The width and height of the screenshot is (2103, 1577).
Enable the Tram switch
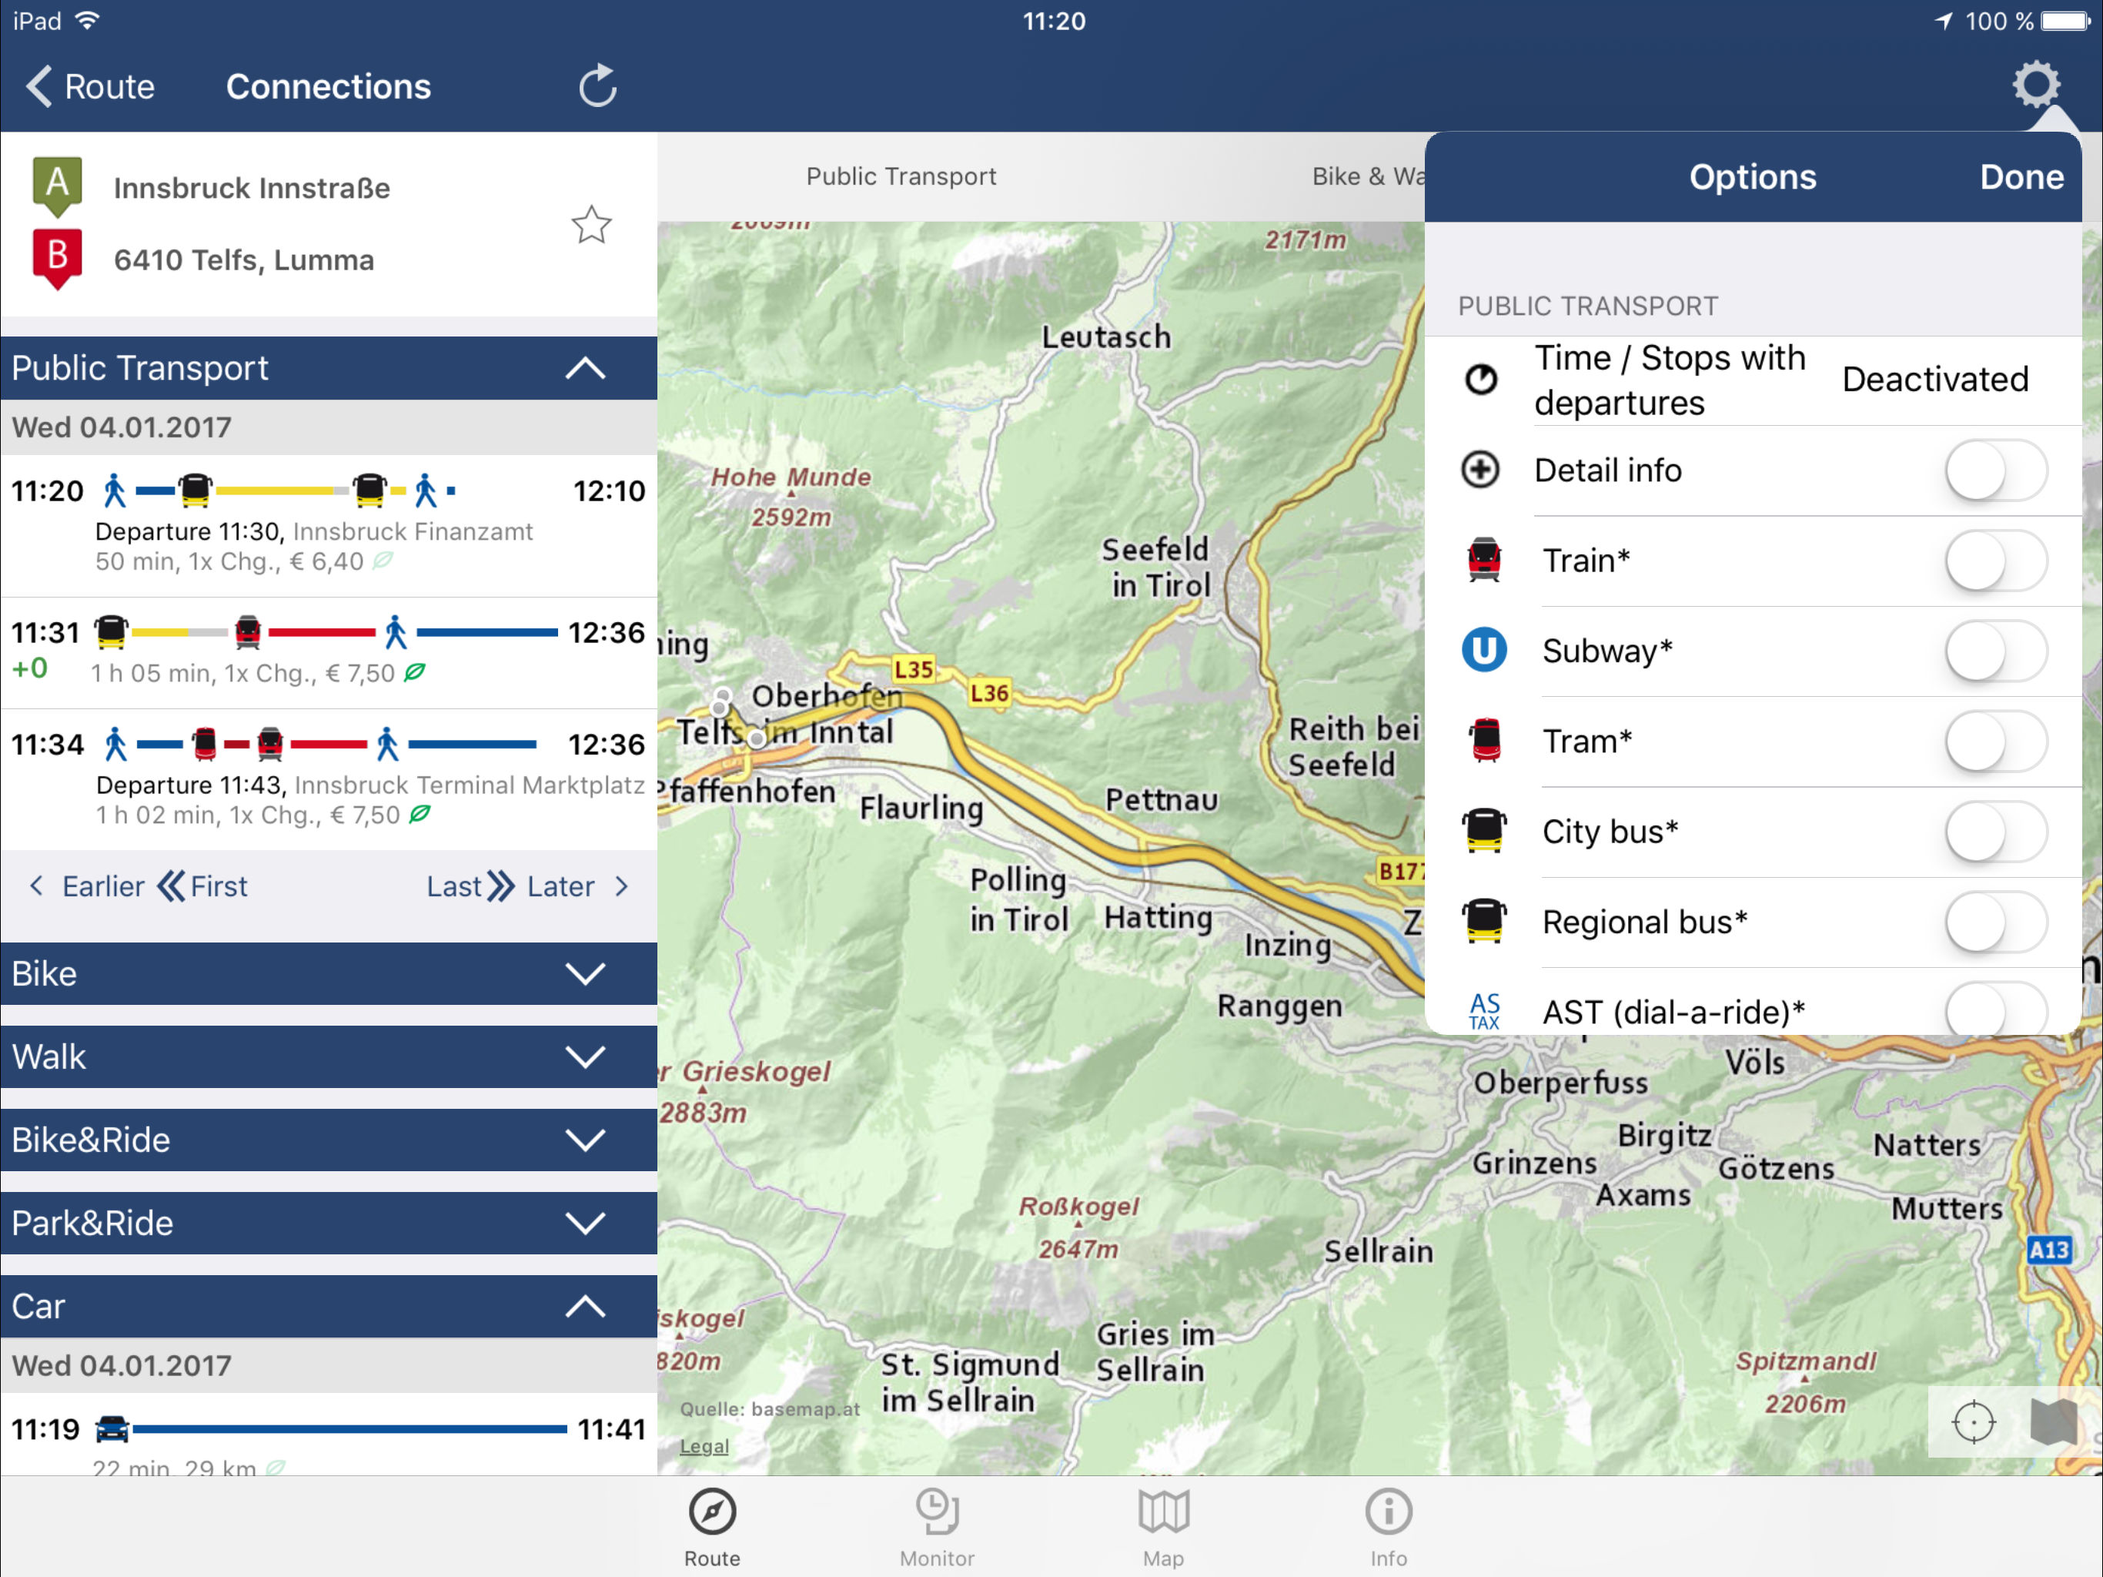click(1995, 741)
